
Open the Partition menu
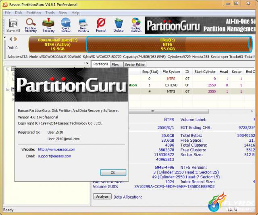pyautogui.click(x=33, y=12)
